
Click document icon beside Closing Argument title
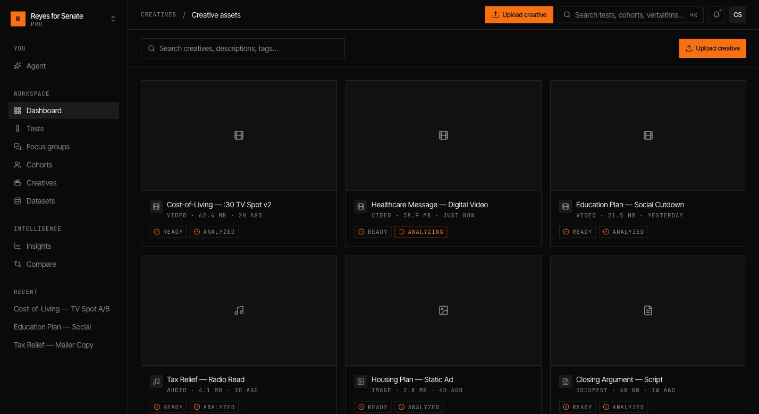point(566,382)
